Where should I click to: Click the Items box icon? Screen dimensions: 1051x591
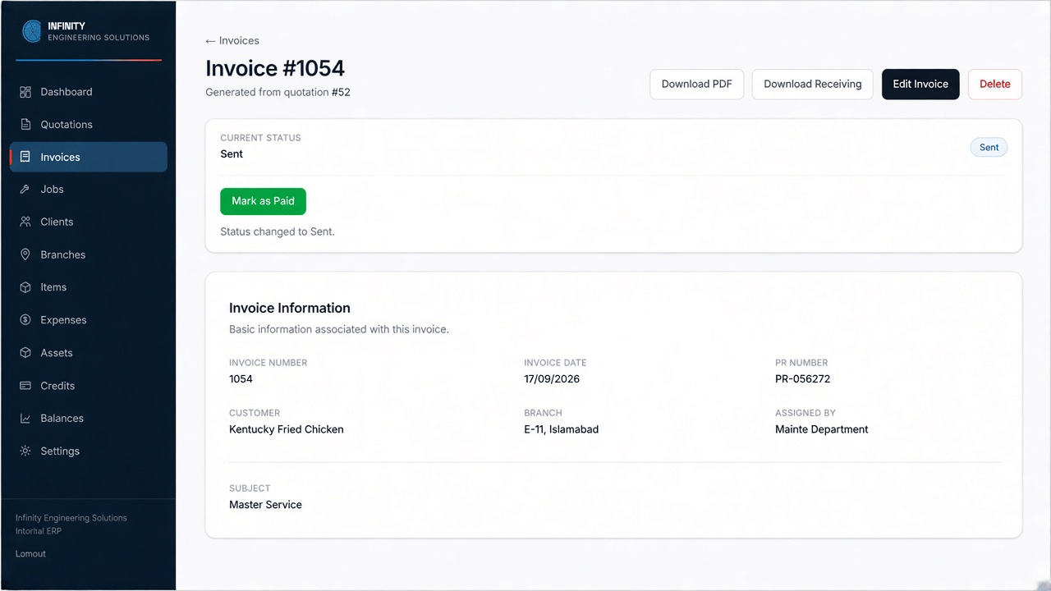coord(25,287)
